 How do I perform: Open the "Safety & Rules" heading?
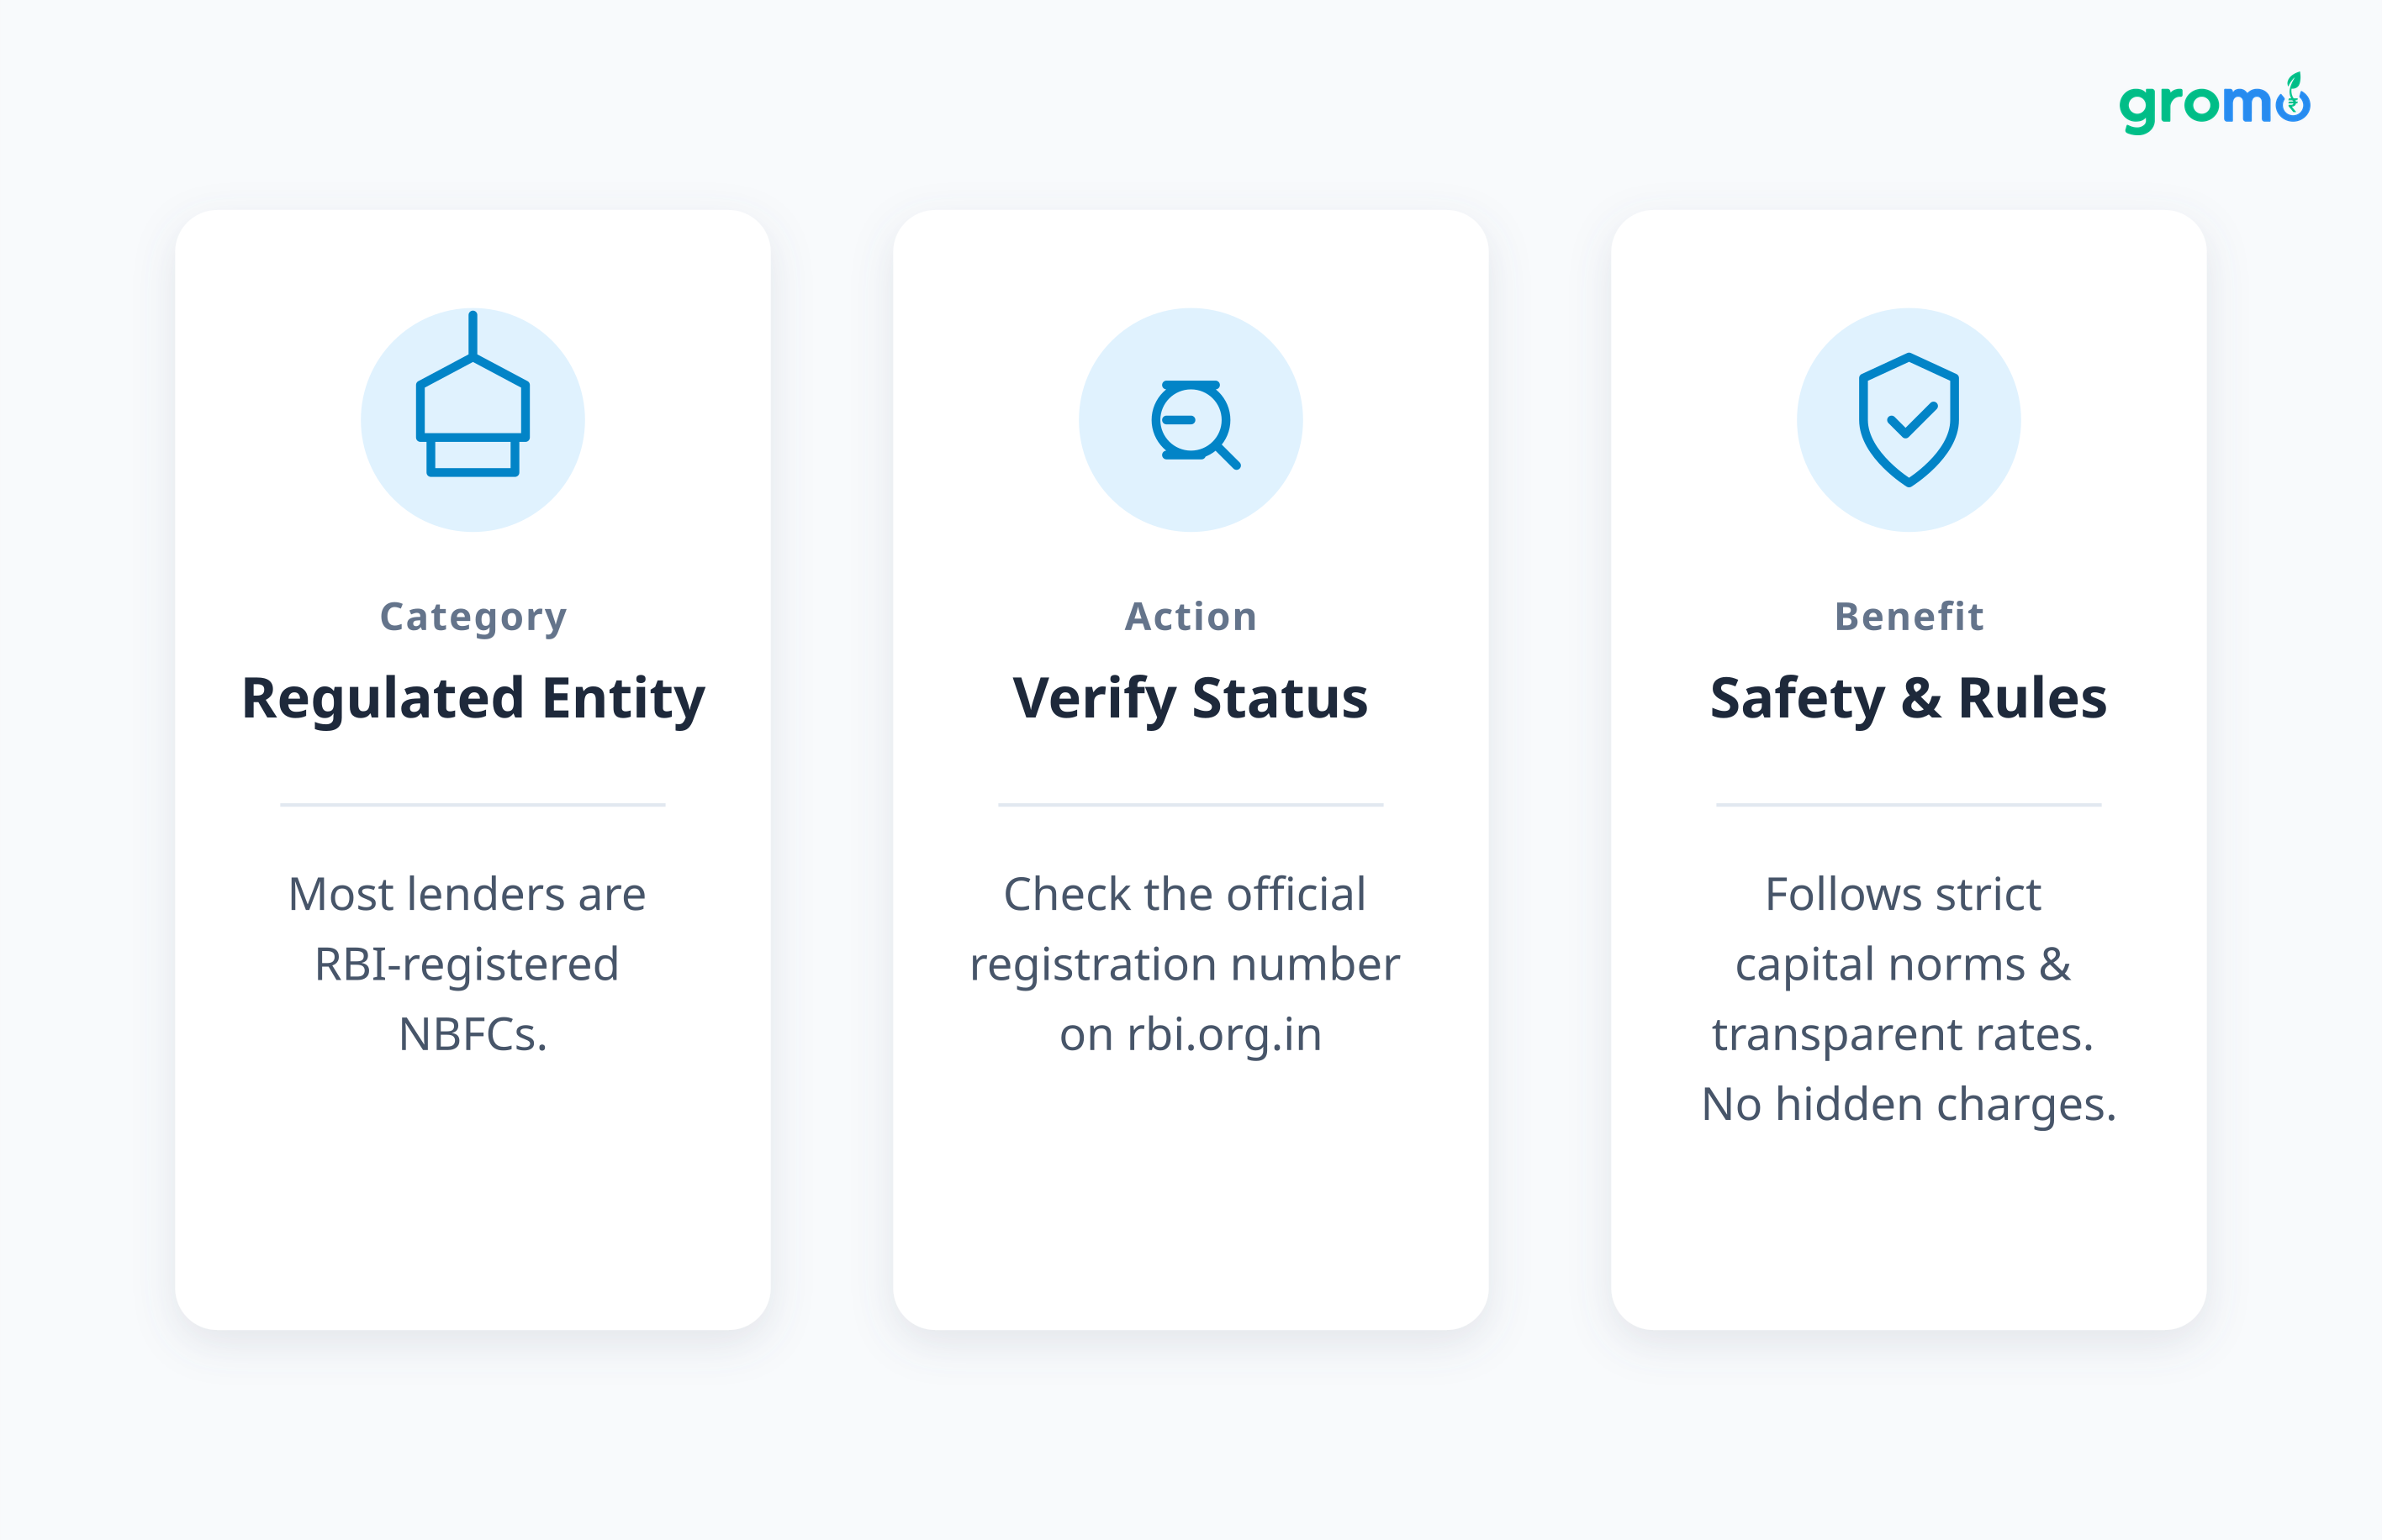tap(1908, 698)
